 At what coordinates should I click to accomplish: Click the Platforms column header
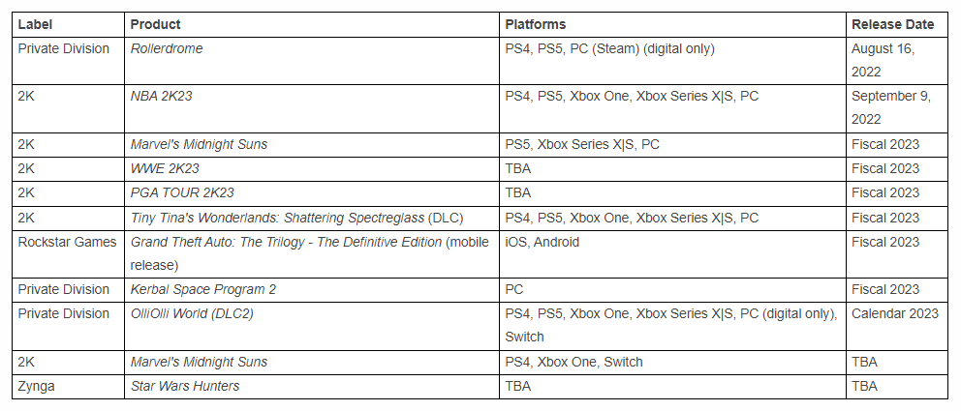tap(536, 24)
